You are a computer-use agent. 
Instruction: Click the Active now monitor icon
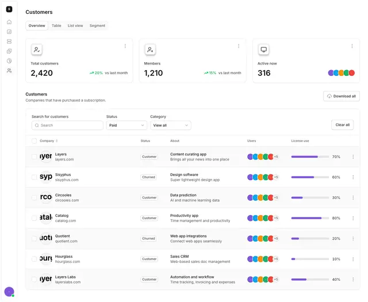[x=263, y=49]
